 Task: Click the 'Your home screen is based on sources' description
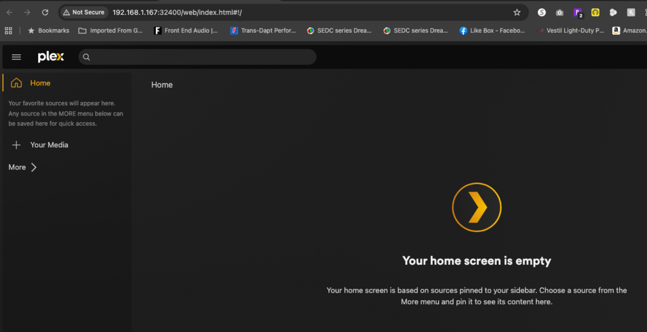click(x=477, y=296)
